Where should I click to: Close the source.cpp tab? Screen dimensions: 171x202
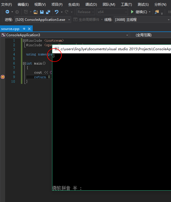(x=29, y=29)
